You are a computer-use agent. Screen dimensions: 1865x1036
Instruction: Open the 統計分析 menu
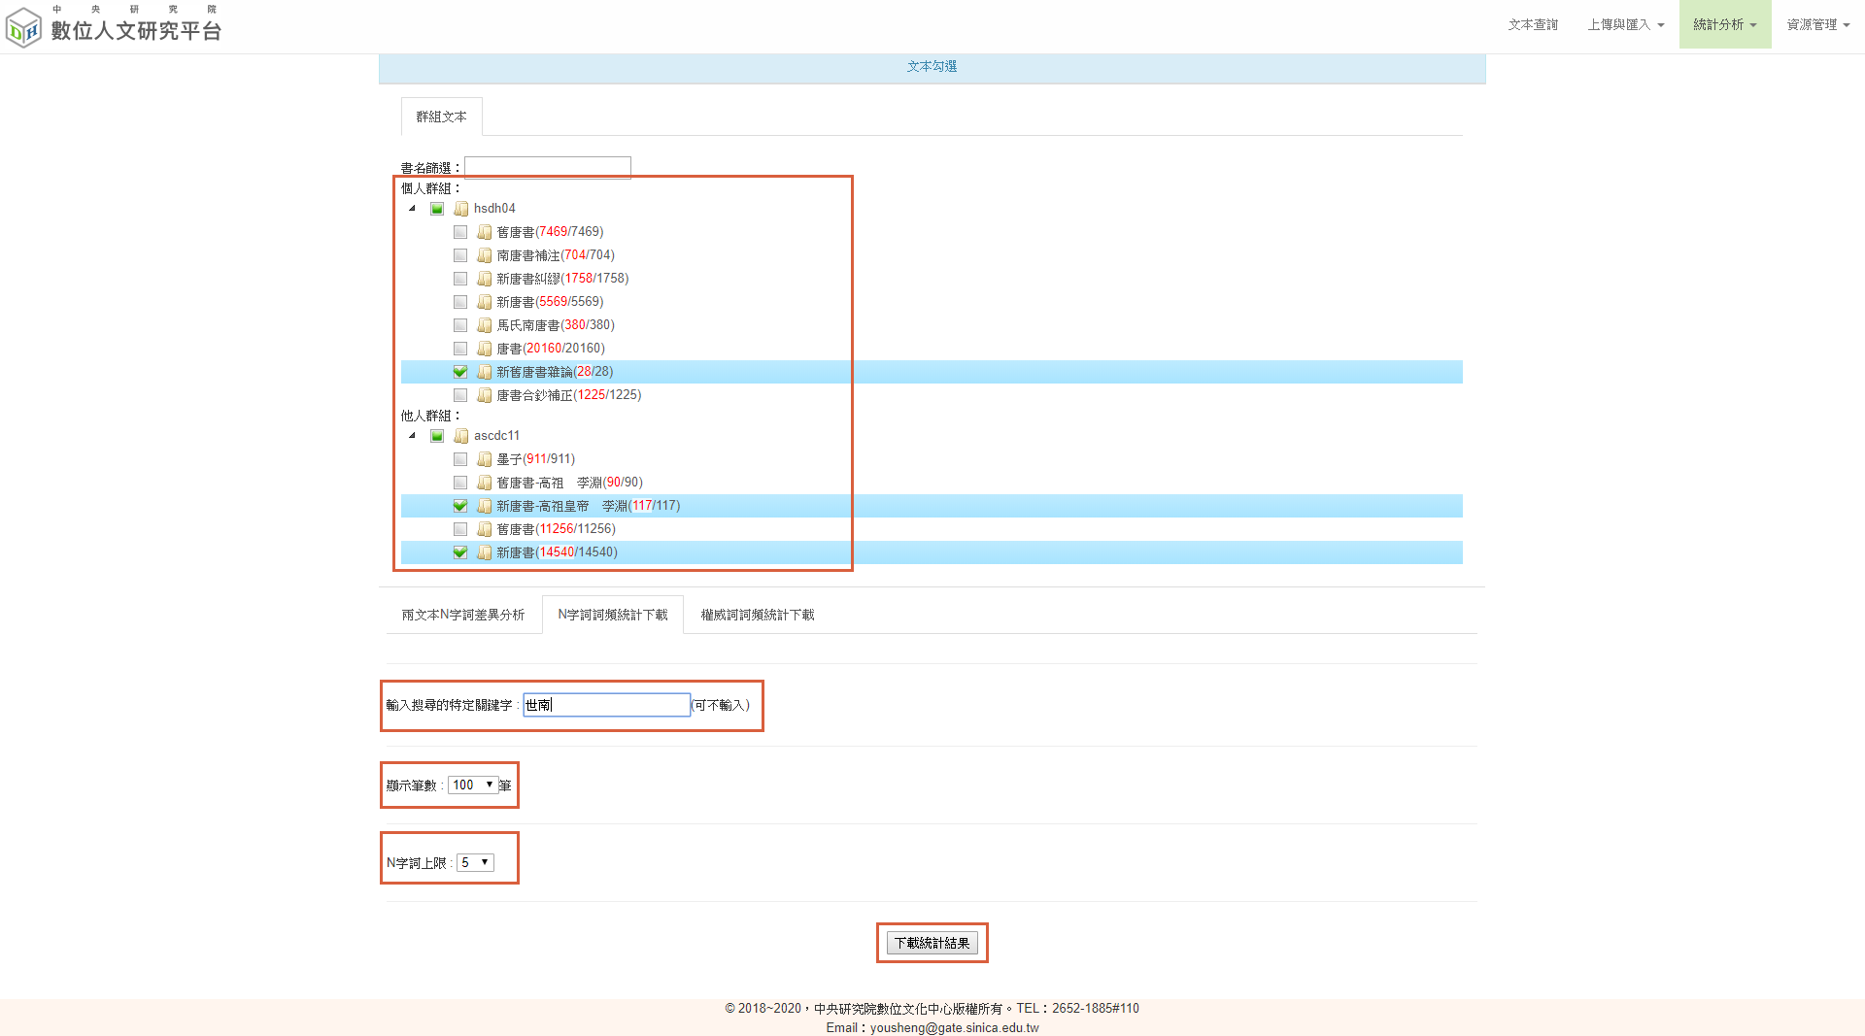(x=1724, y=24)
